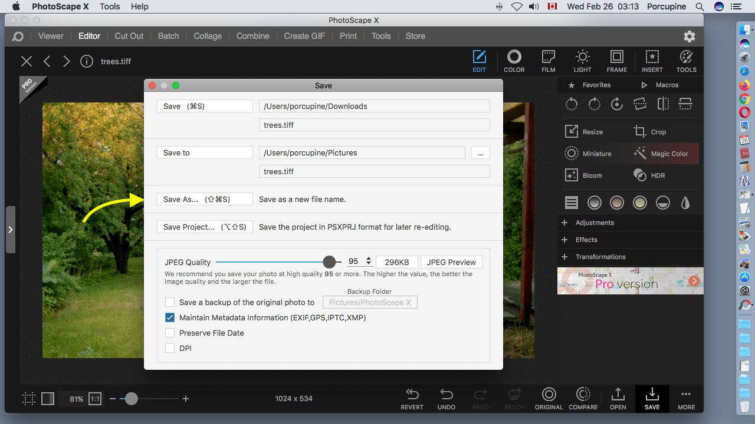Go to the previous photo arrow

click(47, 61)
